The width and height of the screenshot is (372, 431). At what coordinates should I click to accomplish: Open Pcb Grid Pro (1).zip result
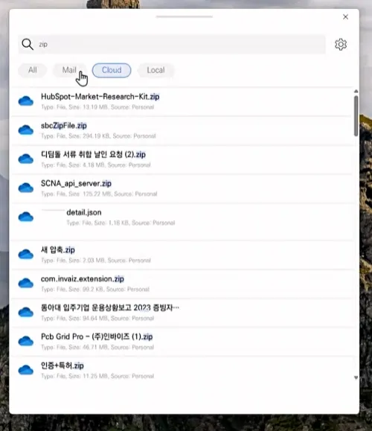click(182, 342)
